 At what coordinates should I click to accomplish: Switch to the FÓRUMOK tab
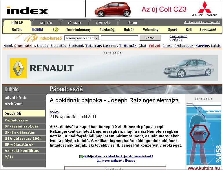pyautogui.click(x=75, y=23)
